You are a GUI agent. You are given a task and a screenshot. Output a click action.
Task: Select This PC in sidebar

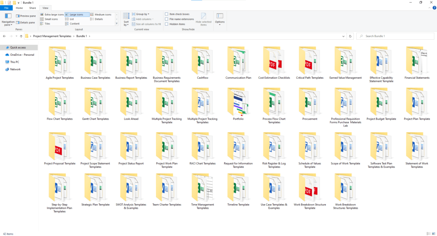point(15,62)
